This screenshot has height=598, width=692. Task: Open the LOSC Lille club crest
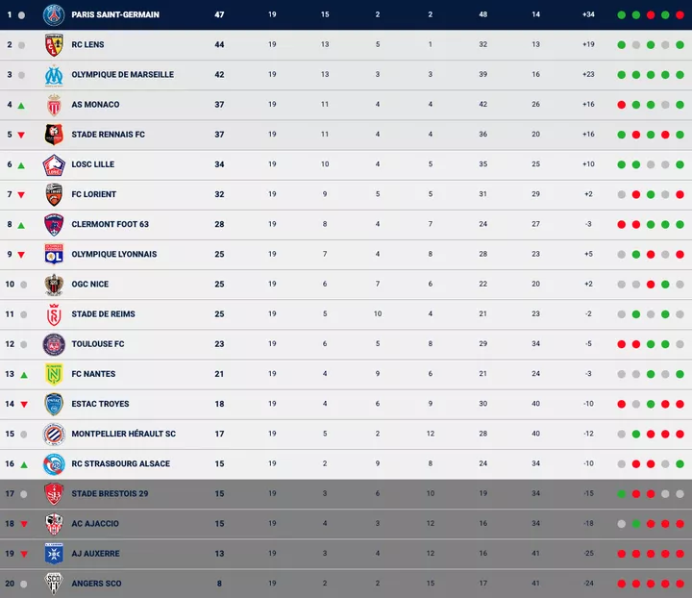pyautogui.click(x=54, y=164)
